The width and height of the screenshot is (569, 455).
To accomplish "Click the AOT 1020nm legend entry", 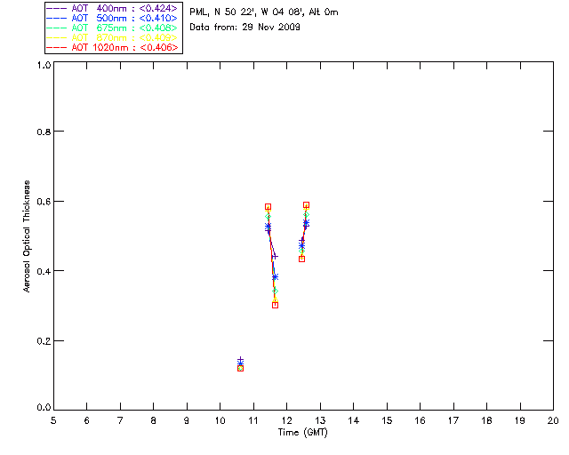I will [x=113, y=47].
